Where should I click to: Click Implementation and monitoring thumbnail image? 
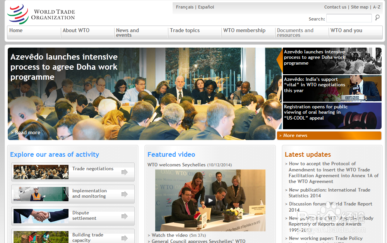(41, 194)
